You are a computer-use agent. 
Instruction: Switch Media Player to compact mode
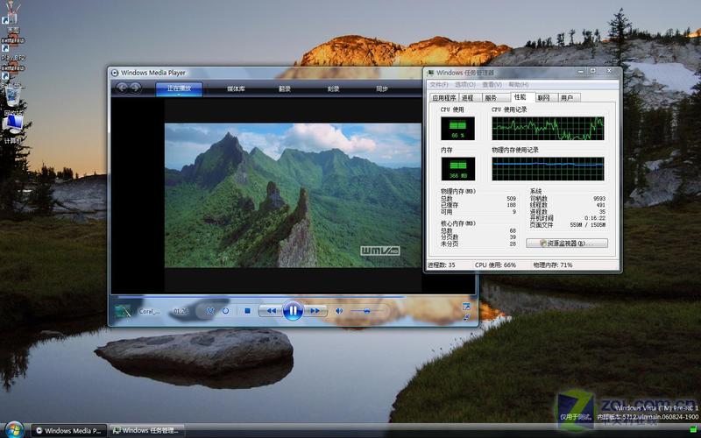tap(466, 317)
